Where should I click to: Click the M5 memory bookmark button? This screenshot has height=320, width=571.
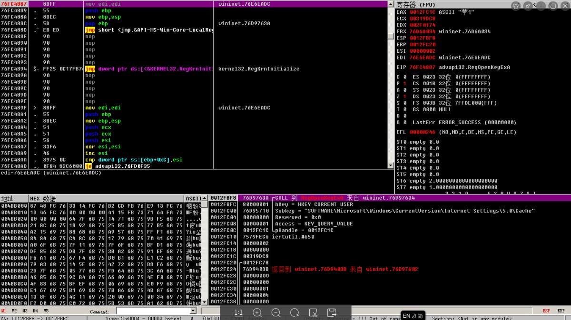coord(46,311)
